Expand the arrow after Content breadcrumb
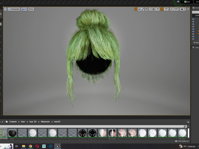199x149 pixels. [x=19, y=122]
